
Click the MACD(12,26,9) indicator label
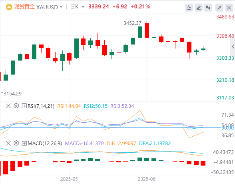(45, 143)
